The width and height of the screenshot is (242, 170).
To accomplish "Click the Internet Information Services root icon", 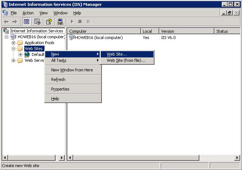I will click(6, 31).
